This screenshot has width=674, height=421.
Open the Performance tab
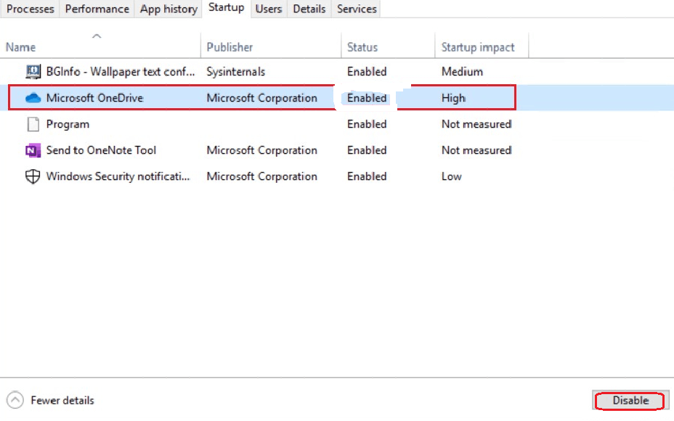coord(97,9)
